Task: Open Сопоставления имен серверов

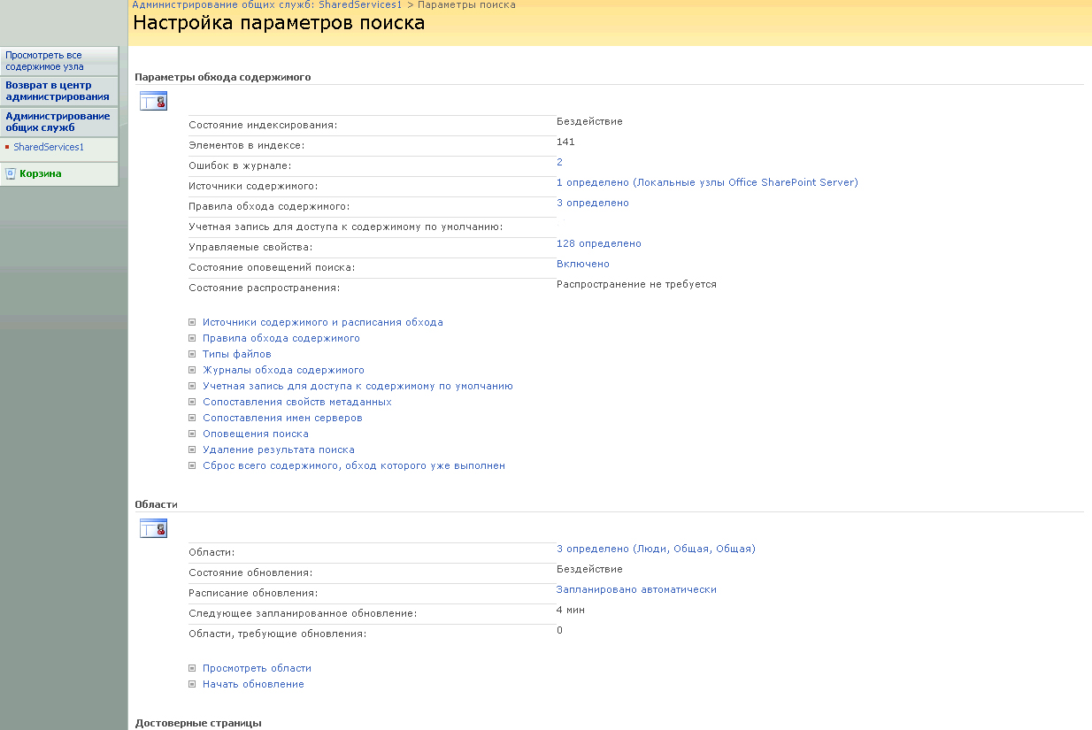Action: pos(282,419)
